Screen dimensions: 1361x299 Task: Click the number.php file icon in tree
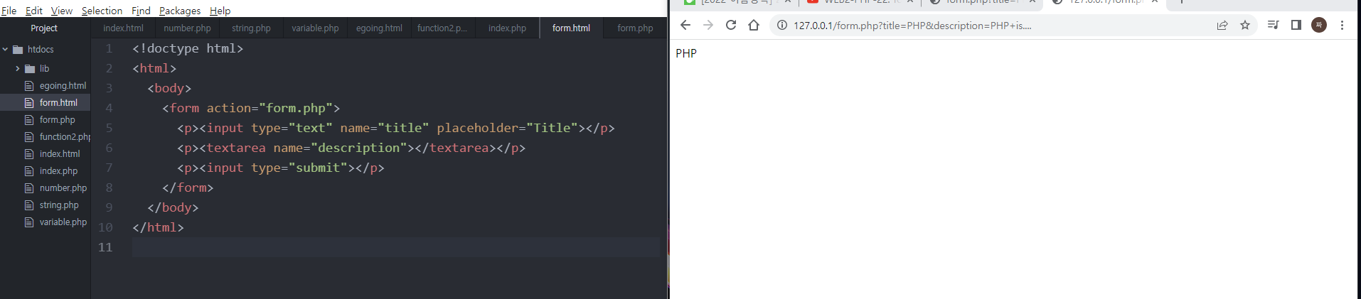coord(29,188)
